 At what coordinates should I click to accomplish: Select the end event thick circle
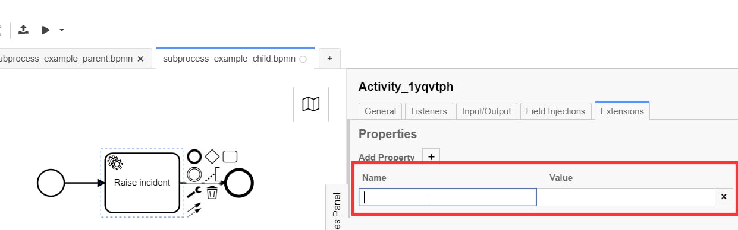click(240, 183)
